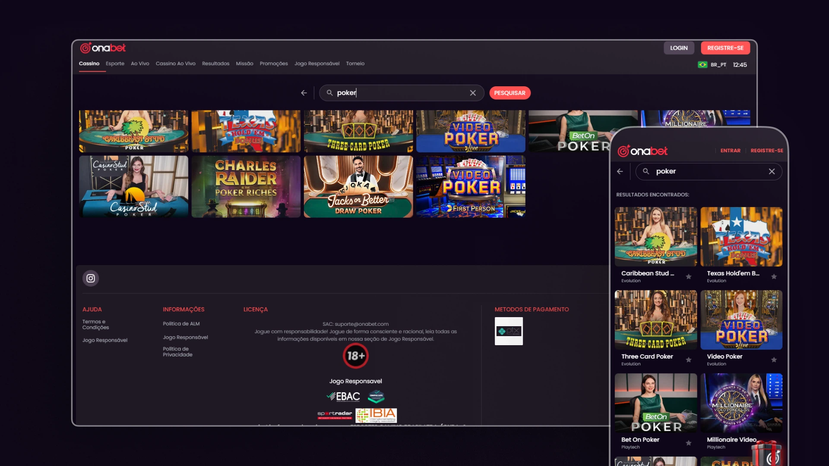Favorite Video Poker with its star

coord(774,360)
